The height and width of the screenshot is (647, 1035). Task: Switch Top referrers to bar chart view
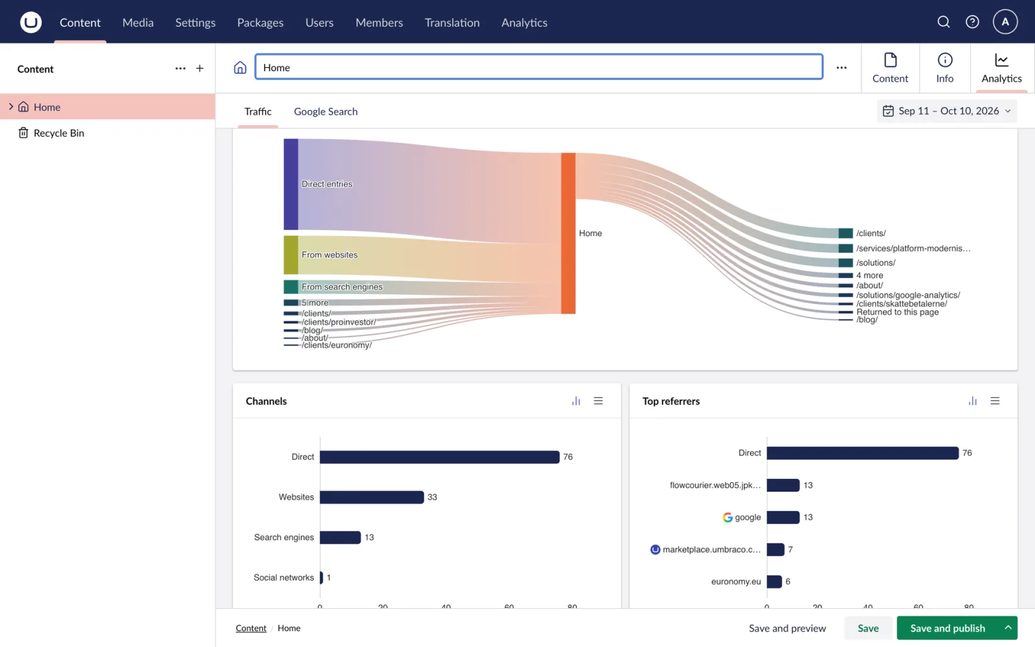point(972,401)
